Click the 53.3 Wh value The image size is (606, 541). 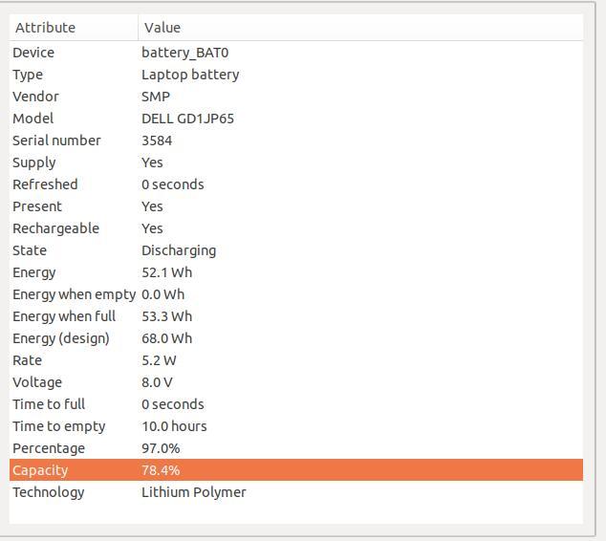[166, 317]
